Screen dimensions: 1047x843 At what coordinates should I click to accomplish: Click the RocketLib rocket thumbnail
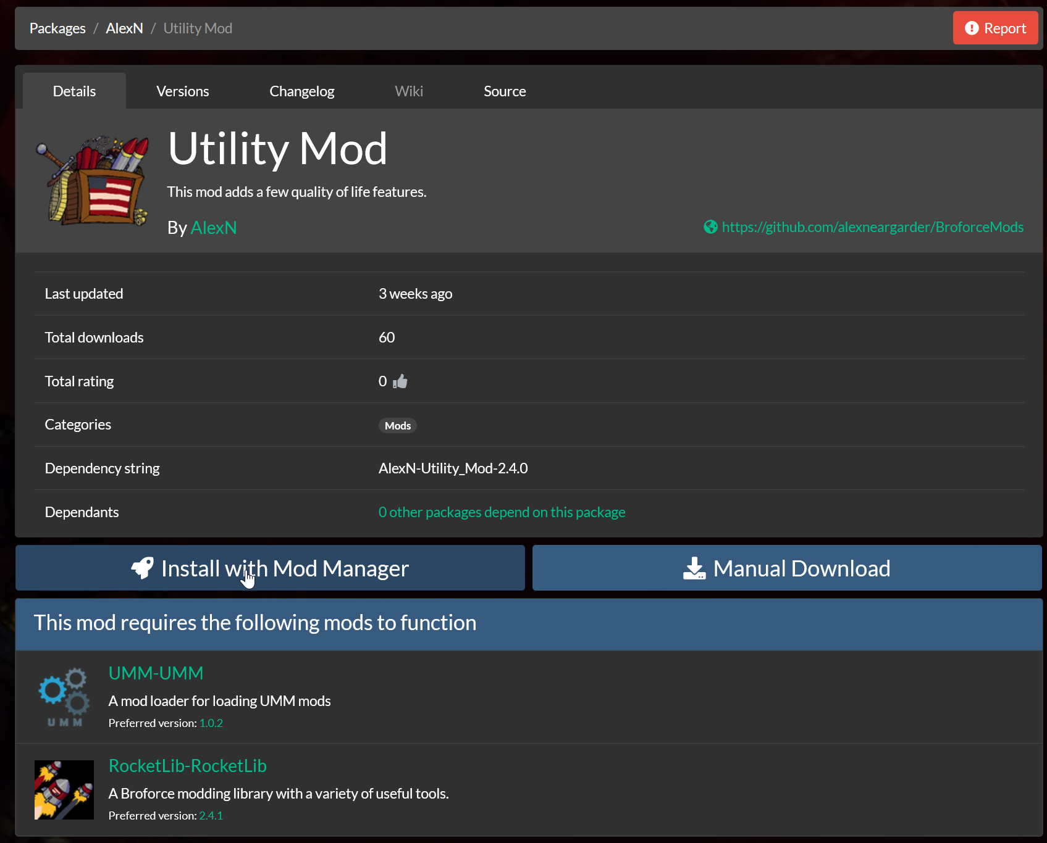[64, 789]
